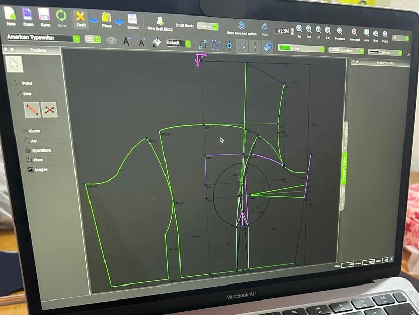Return to Previous zoom level
Screen dimensions: 419x315
click(x=340, y=34)
